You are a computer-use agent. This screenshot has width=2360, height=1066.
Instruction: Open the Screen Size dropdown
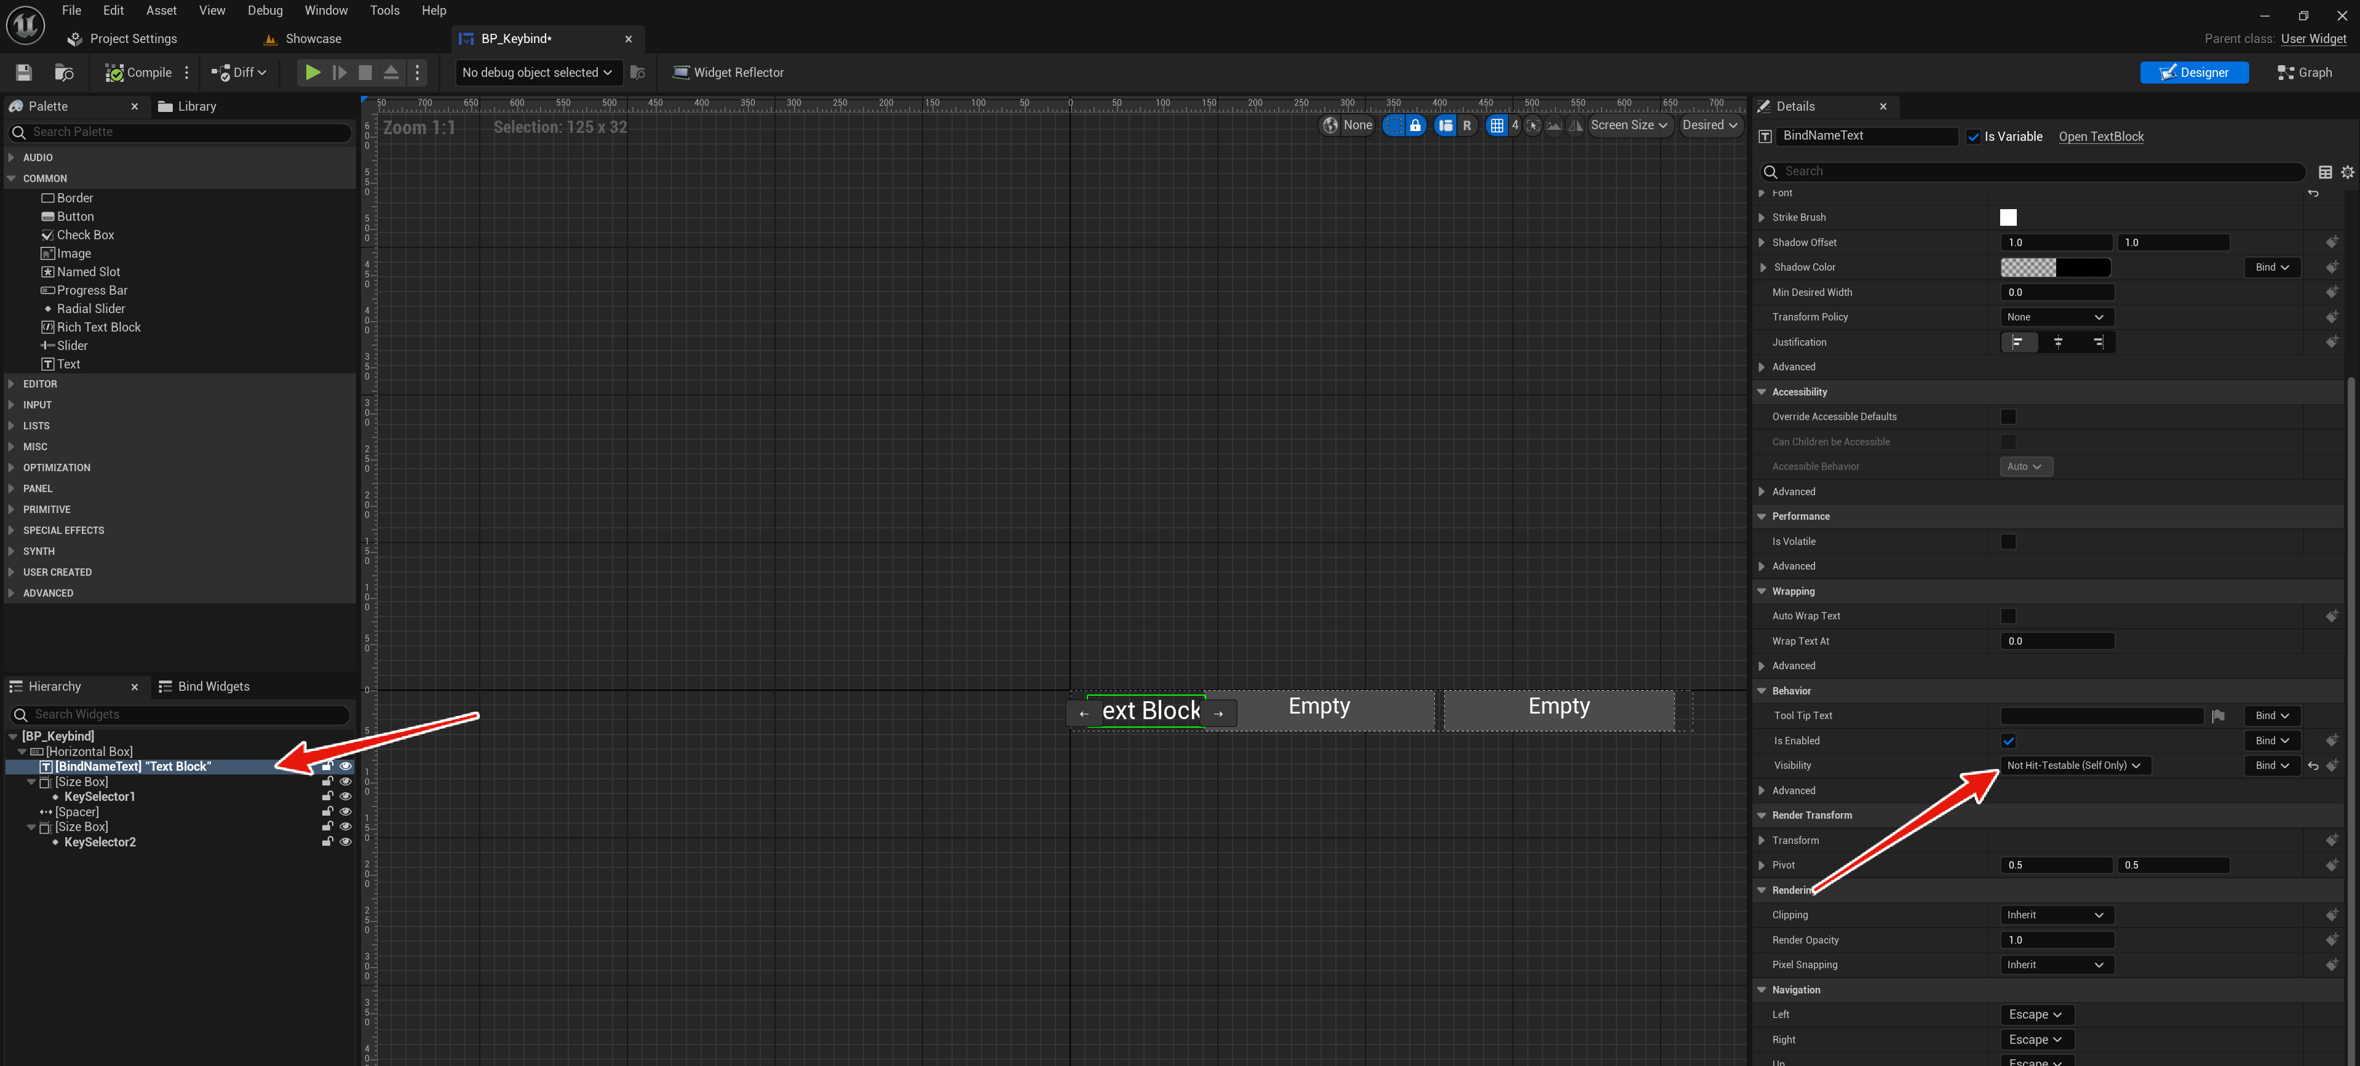coord(1628,125)
